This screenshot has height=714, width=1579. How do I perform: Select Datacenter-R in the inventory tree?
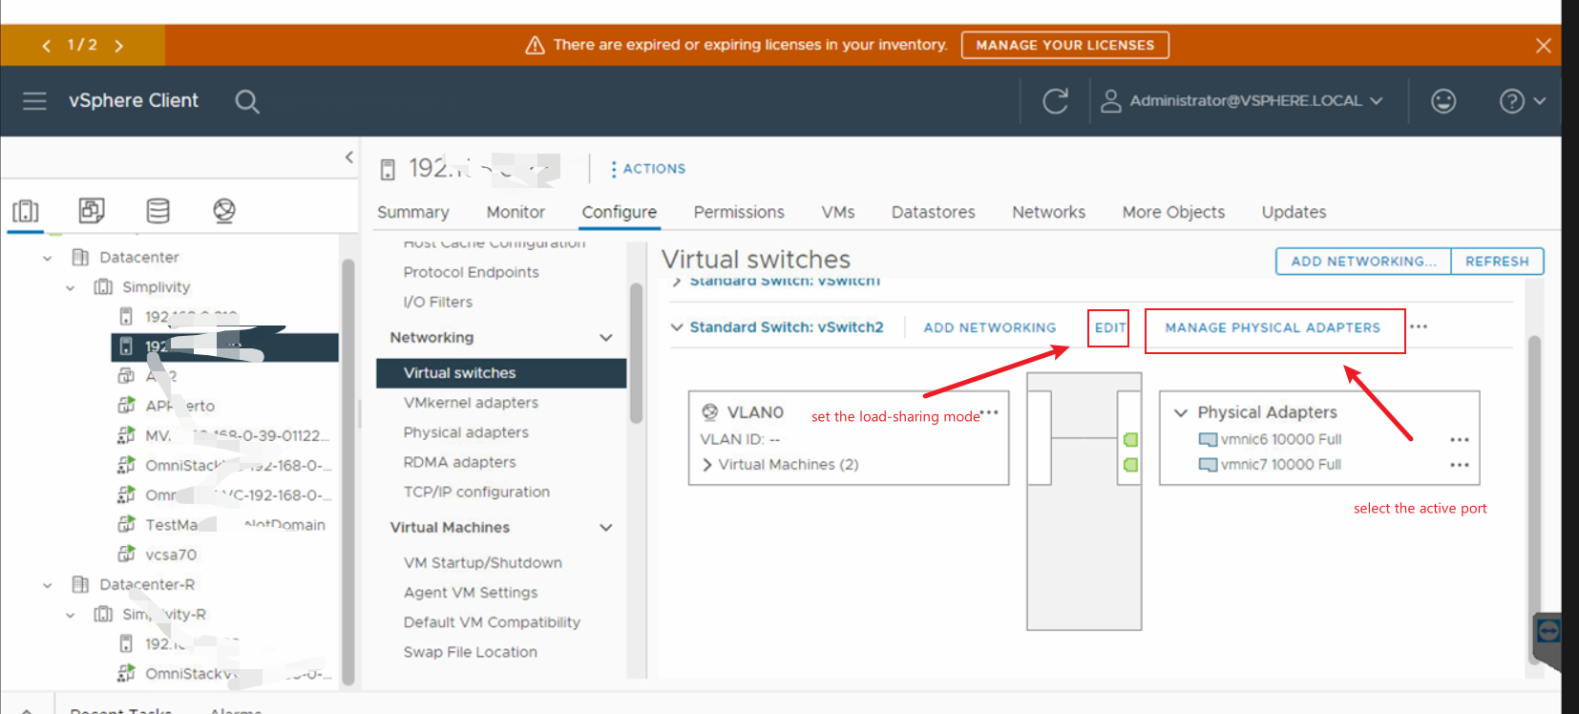147,584
